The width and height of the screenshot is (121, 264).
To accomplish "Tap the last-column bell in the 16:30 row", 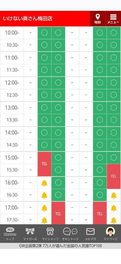I will click(114, 195).
